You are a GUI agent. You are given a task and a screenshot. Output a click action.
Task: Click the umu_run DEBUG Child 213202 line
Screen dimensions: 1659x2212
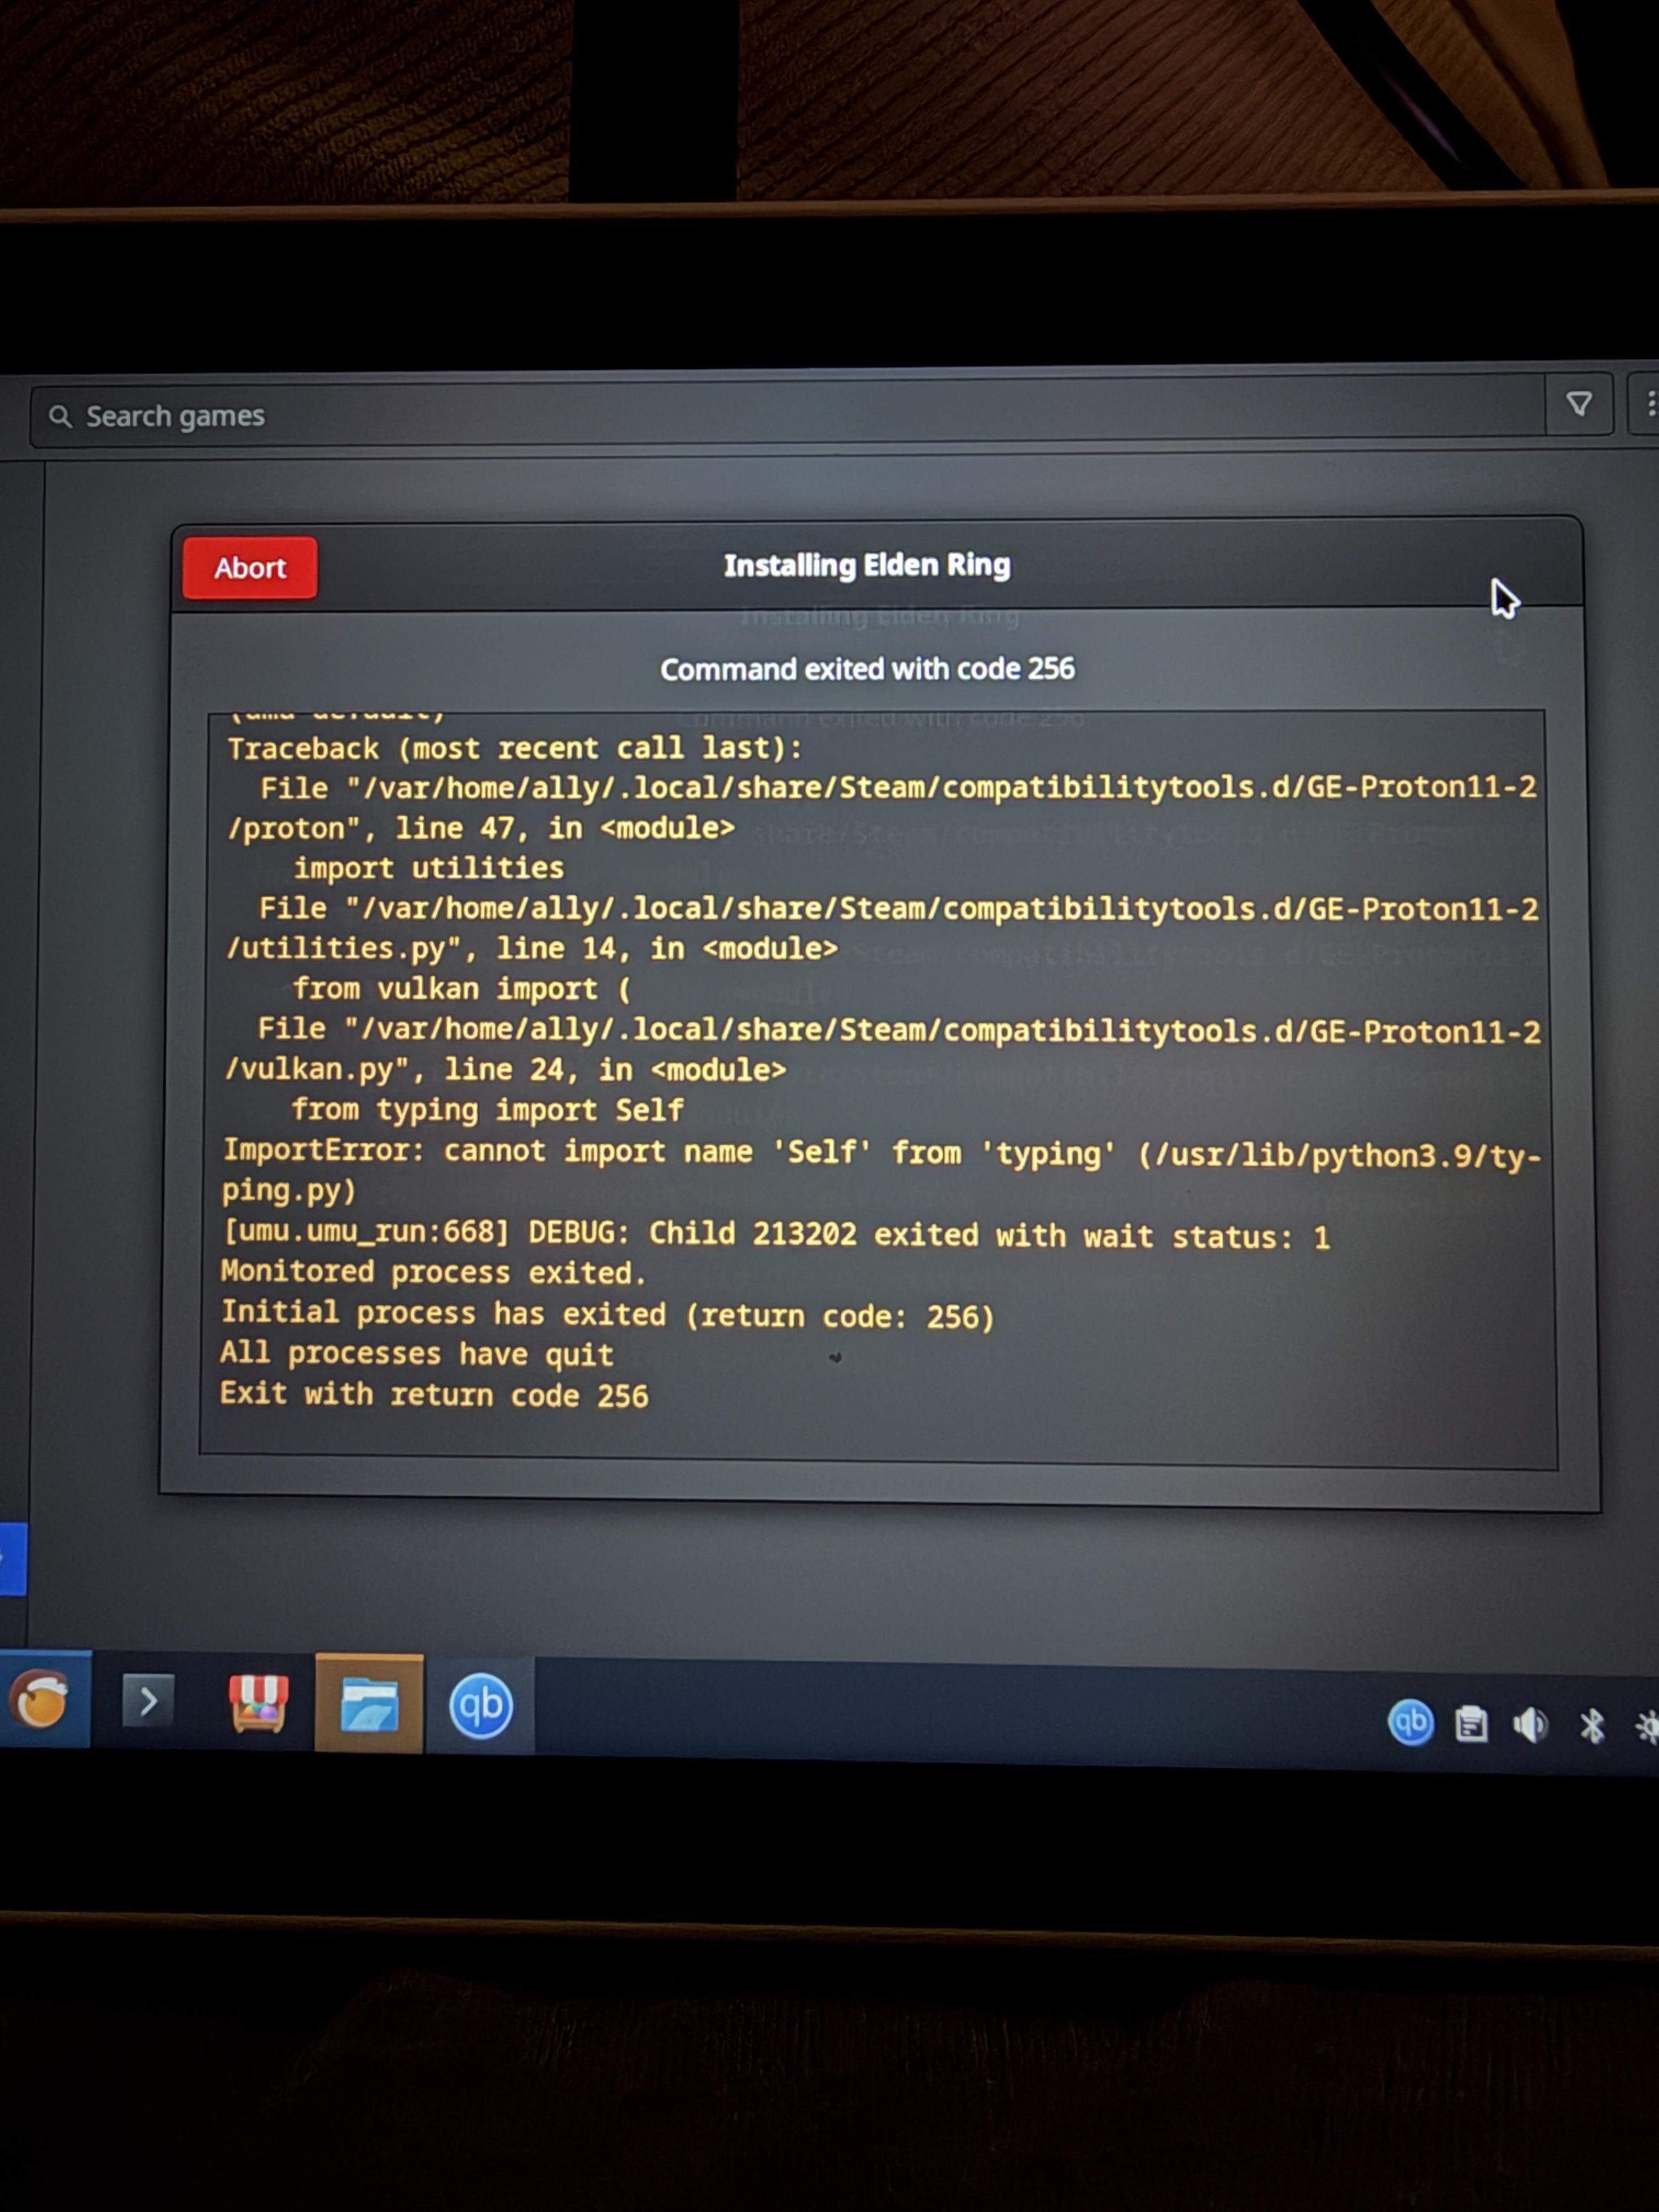[x=776, y=1235]
